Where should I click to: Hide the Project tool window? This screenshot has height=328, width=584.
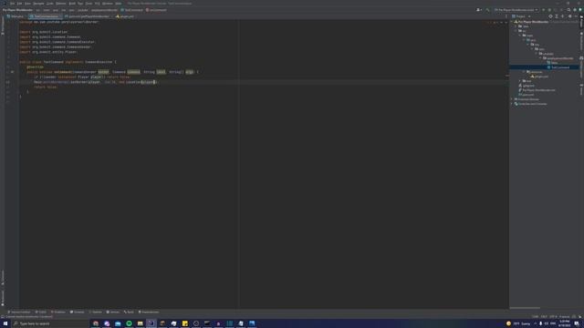[576, 16]
